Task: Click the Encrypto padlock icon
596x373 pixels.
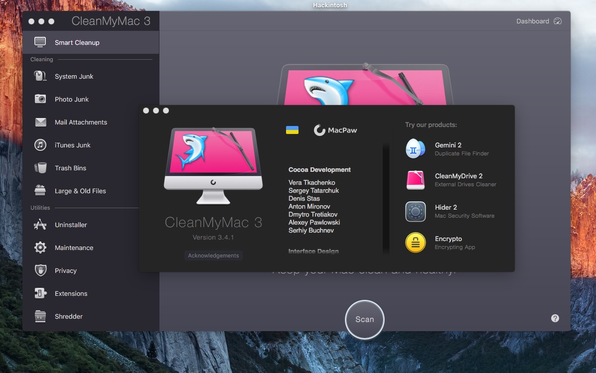Action: pyautogui.click(x=415, y=243)
